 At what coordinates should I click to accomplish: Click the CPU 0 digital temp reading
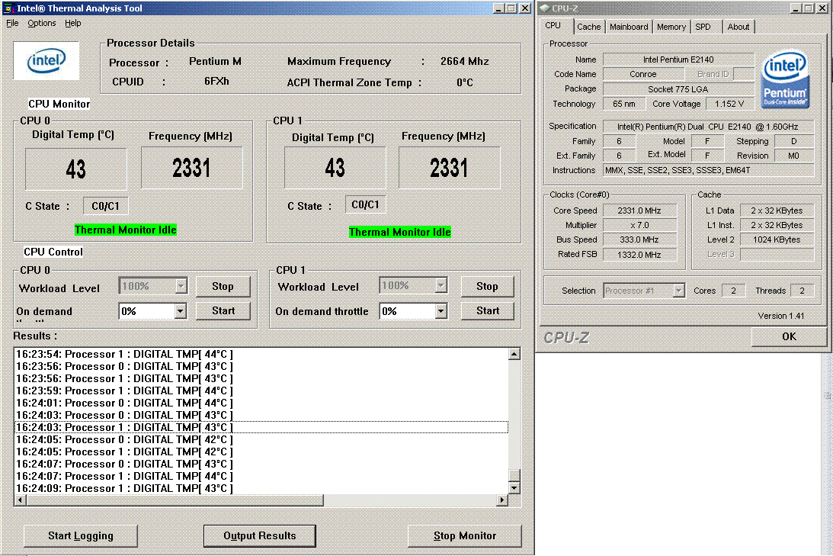[76, 169]
